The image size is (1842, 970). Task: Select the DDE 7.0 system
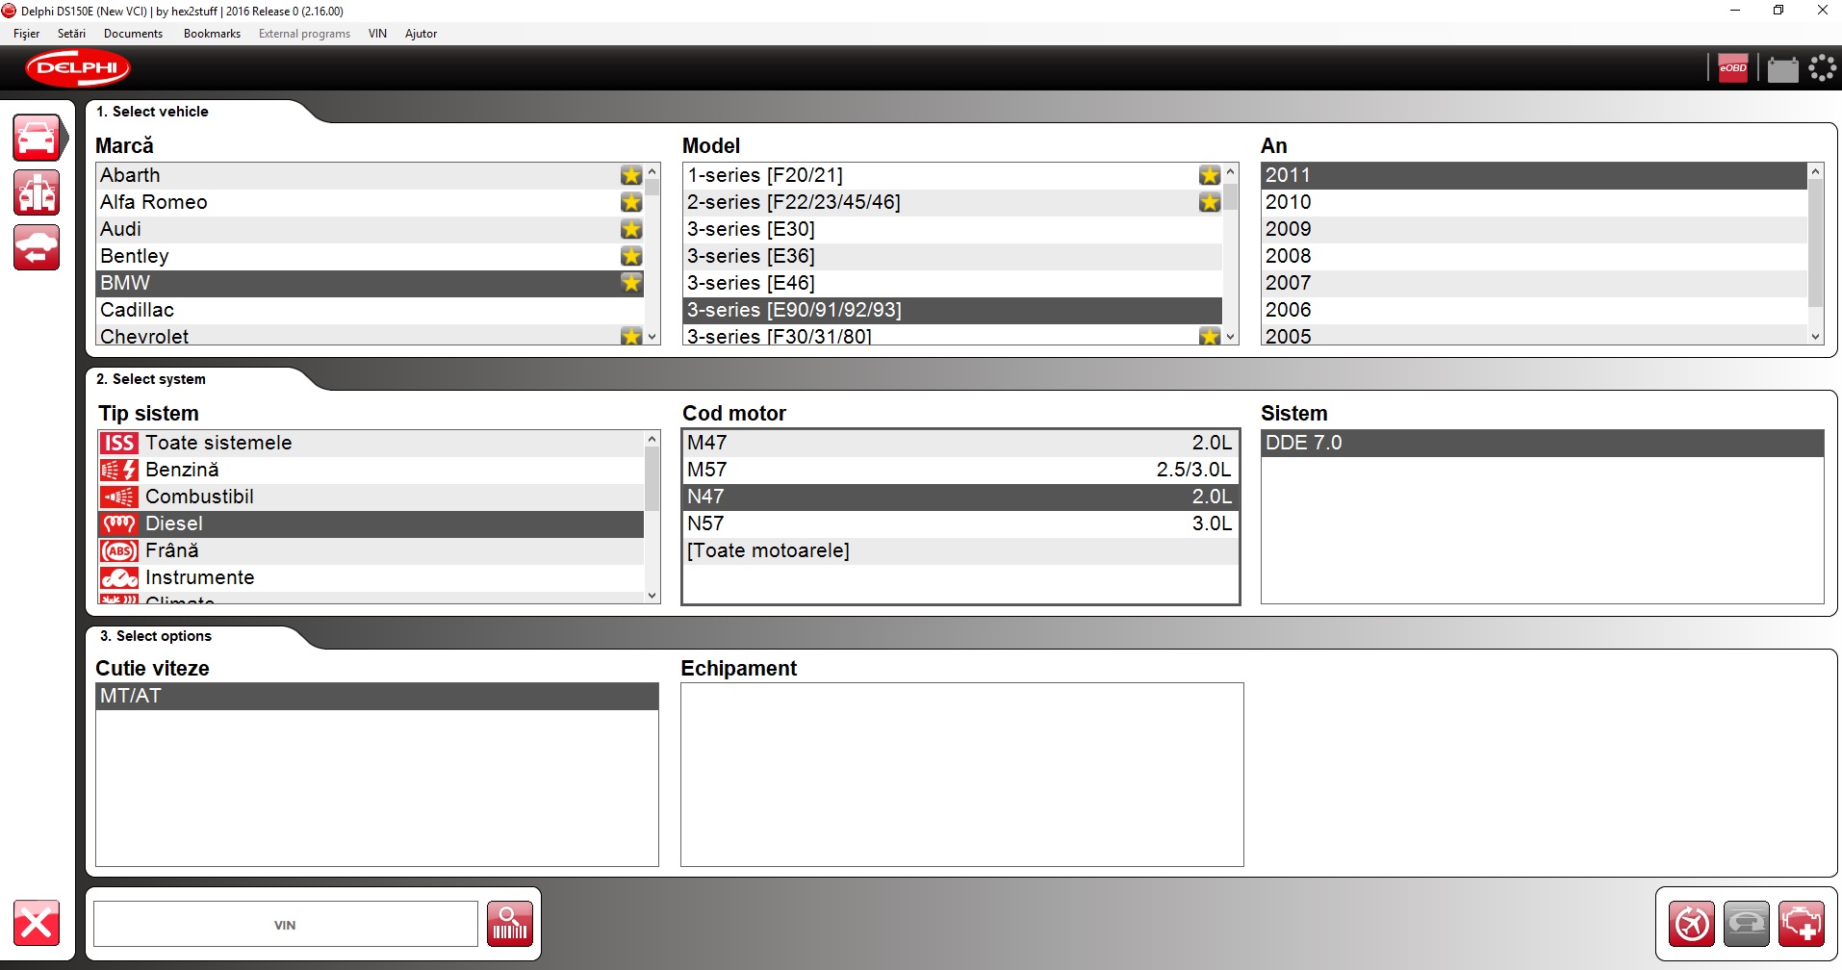[1543, 443]
